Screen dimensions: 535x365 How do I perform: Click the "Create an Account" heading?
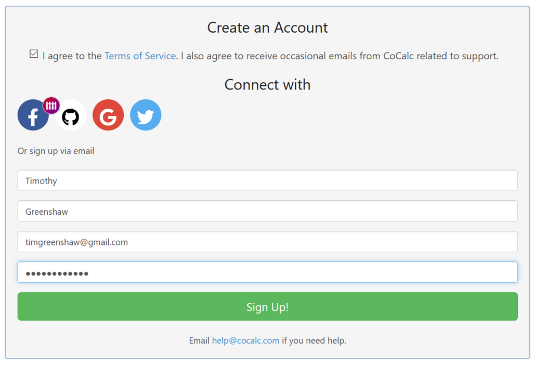point(267,28)
